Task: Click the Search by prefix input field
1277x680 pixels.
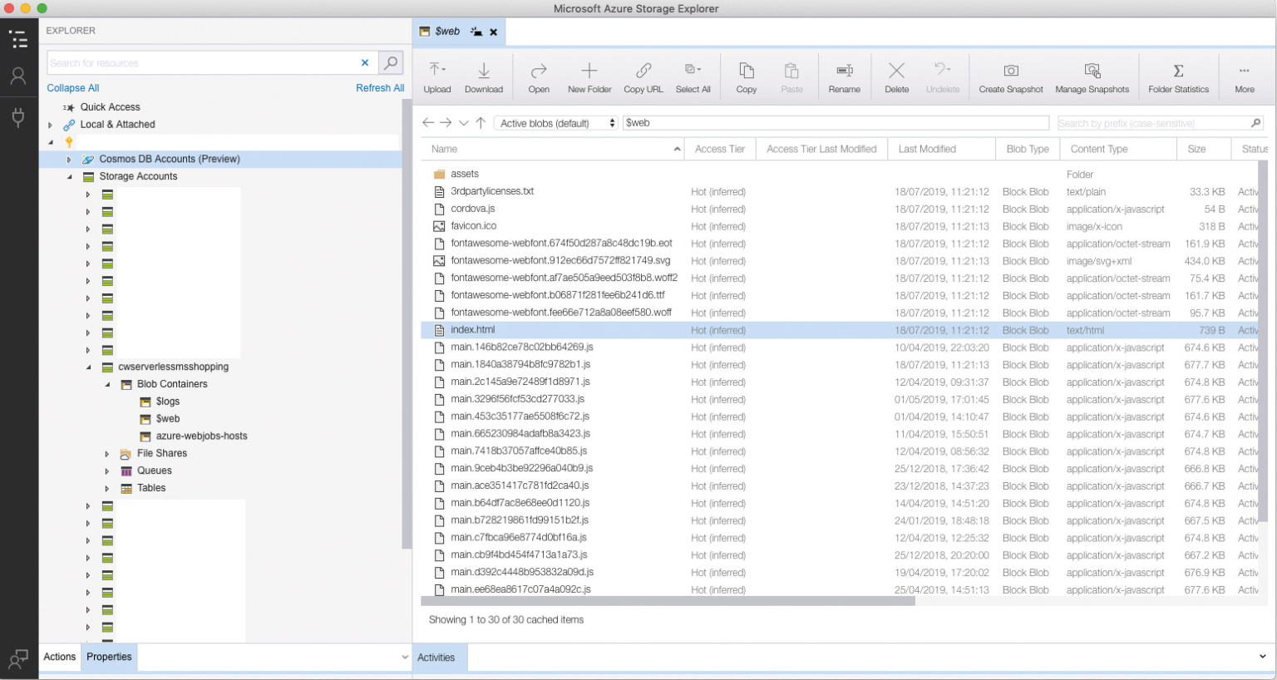Action: (x=1153, y=123)
